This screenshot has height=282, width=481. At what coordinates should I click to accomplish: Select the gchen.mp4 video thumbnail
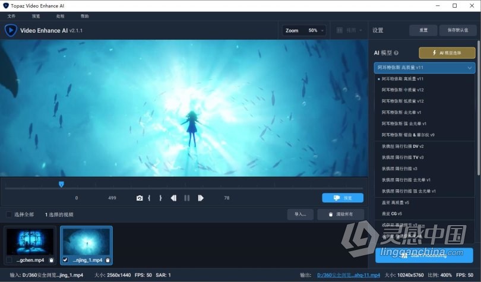click(30, 242)
